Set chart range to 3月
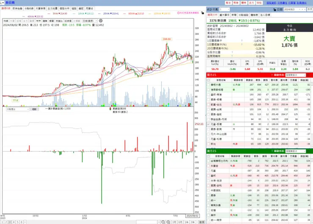The width and height of the screenshot is (313, 224). point(174,222)
